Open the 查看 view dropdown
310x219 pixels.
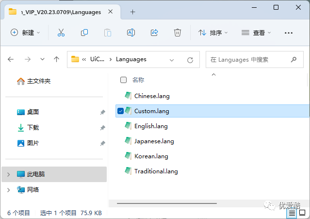pyautogui.click(x=256, y=33)
